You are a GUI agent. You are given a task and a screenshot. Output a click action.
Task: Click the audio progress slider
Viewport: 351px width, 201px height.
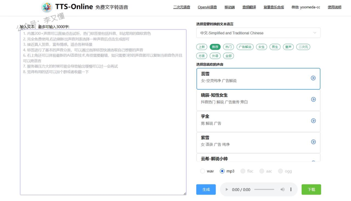264,190
